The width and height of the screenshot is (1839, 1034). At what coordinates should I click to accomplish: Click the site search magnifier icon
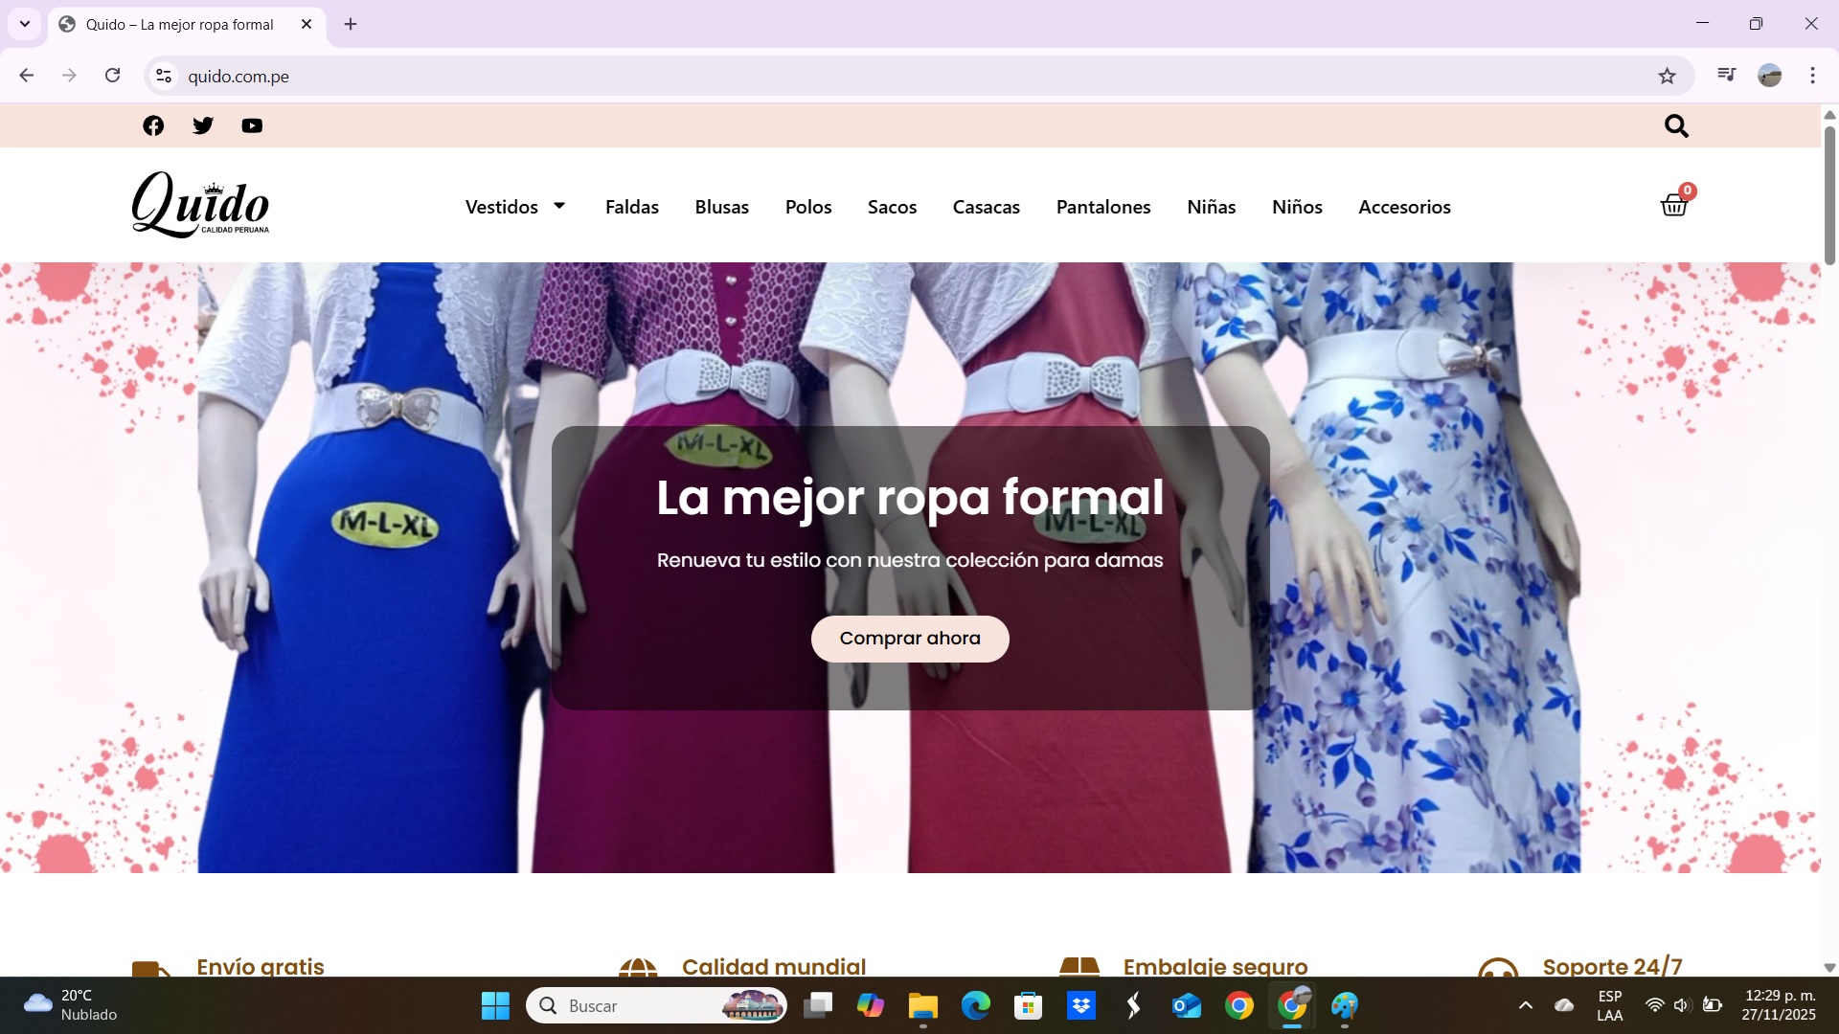click(x=1675, y=125)
